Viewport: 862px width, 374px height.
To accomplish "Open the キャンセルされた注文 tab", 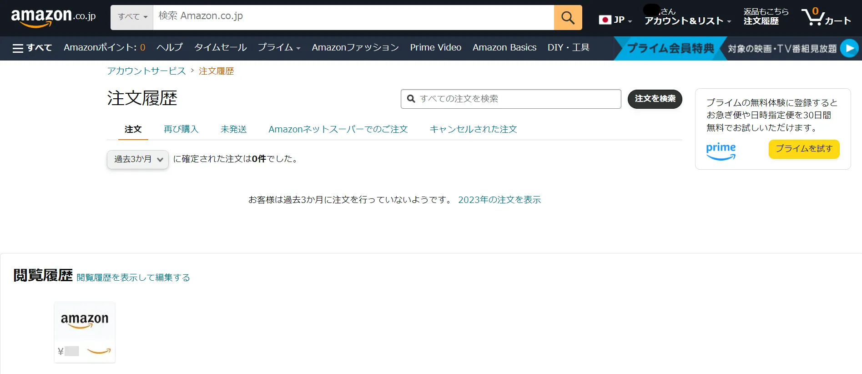I will (x=473, y=129).
